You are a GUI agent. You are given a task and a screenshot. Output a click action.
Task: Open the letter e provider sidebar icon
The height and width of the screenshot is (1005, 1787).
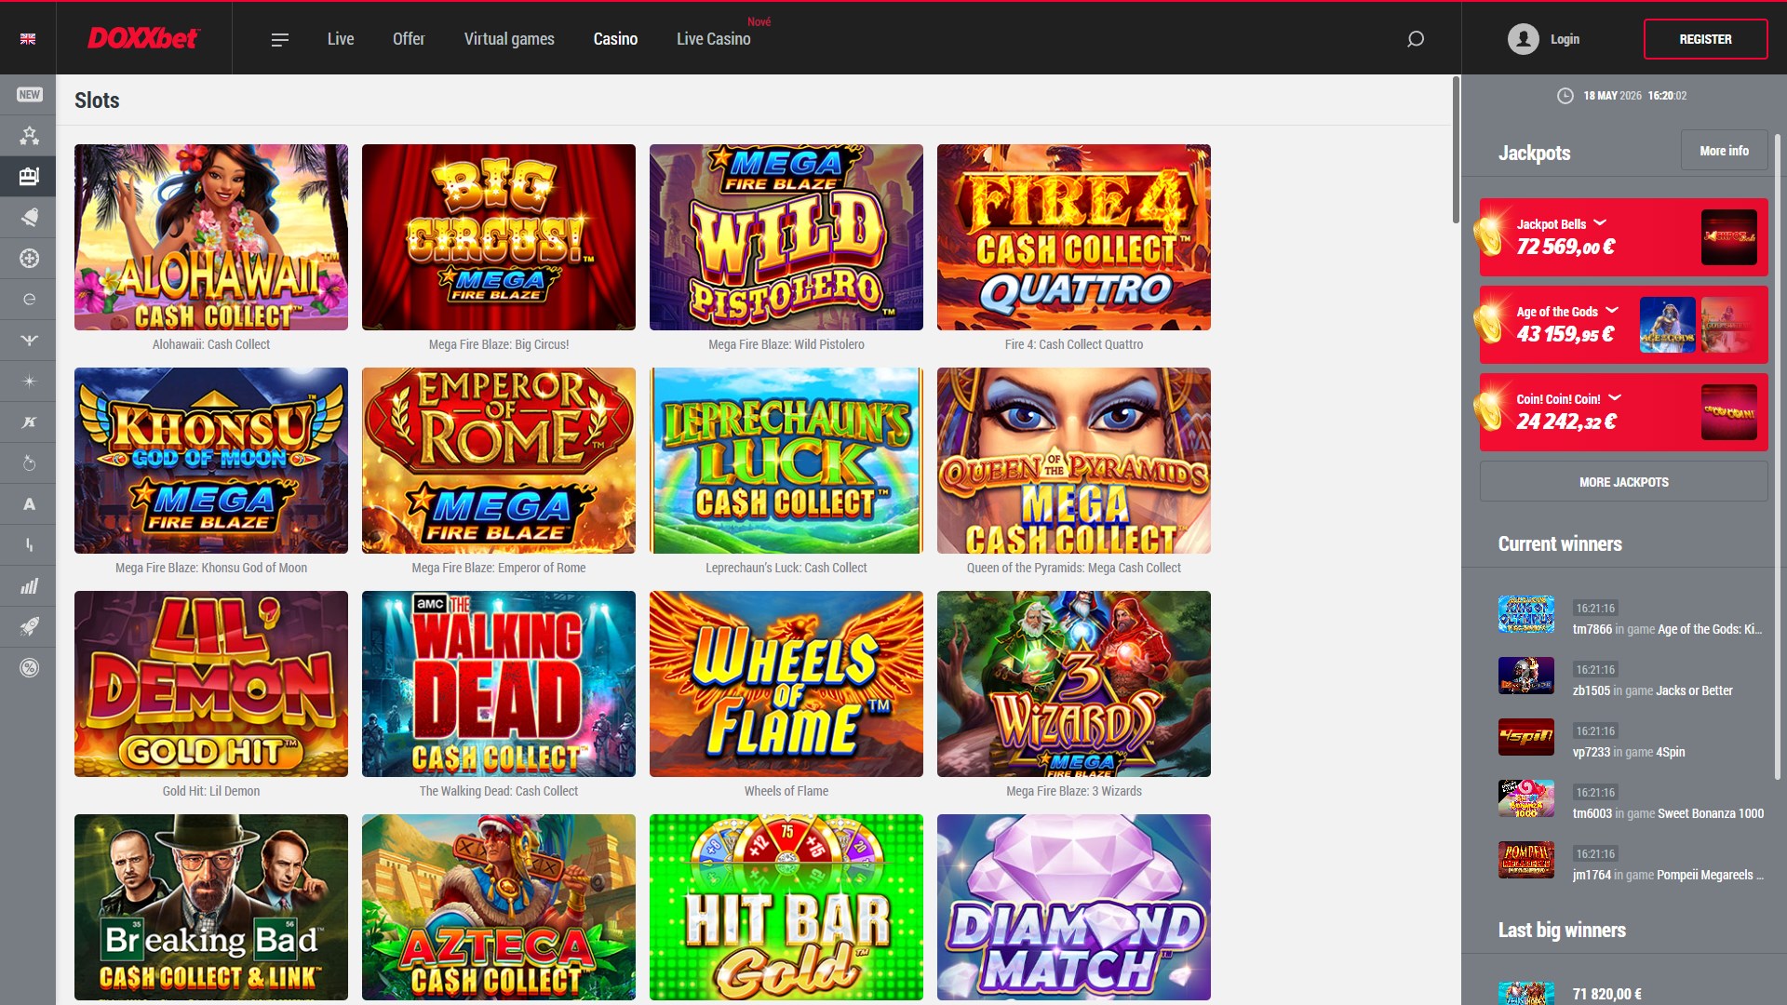click(29, 300)
